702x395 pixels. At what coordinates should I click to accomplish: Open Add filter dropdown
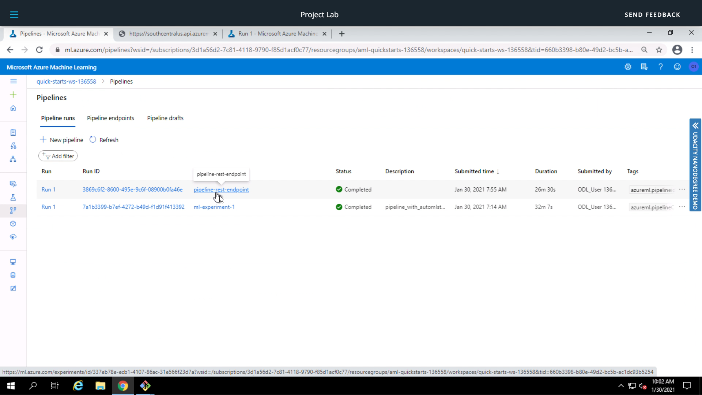[x=58, y=156]
